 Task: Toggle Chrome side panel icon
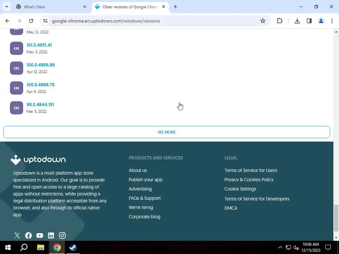309,21
